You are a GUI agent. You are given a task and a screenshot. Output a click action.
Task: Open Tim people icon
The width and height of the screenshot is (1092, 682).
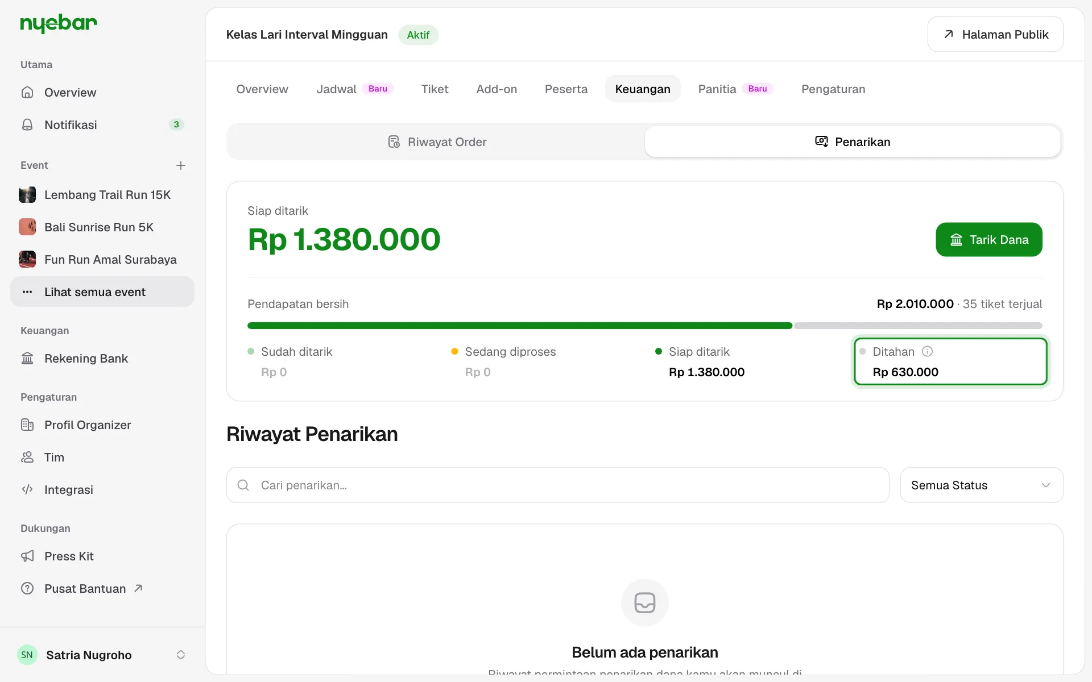point(27,458)
